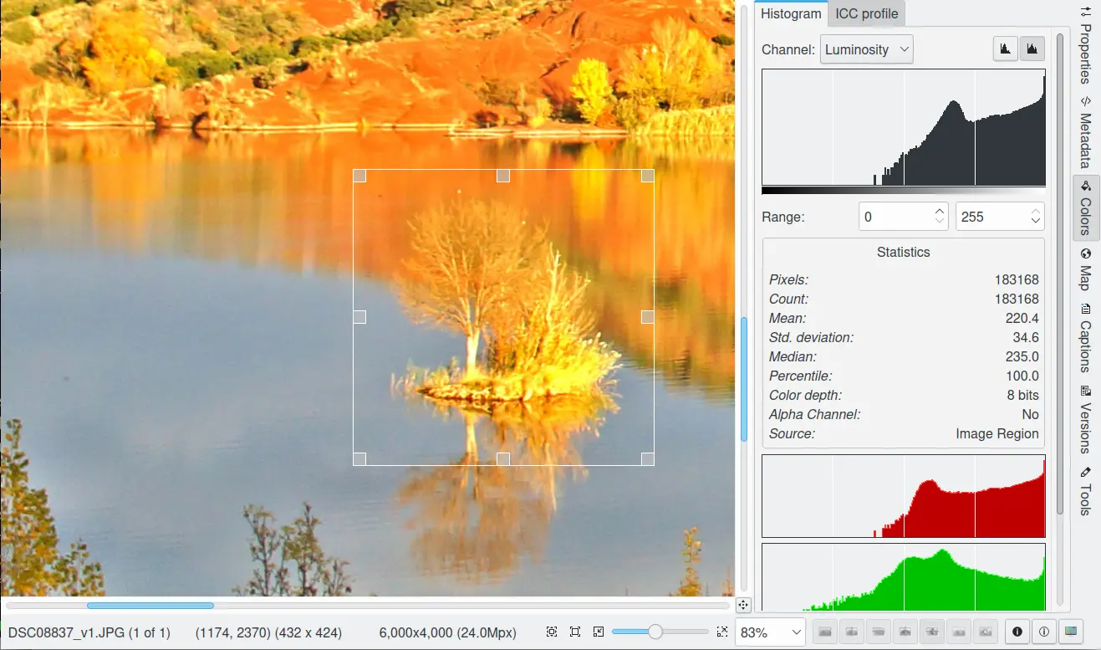Screen dimensions: 1101x650
Task: Expand the 83% zoom level dropdown
Action: pos(769,633)
